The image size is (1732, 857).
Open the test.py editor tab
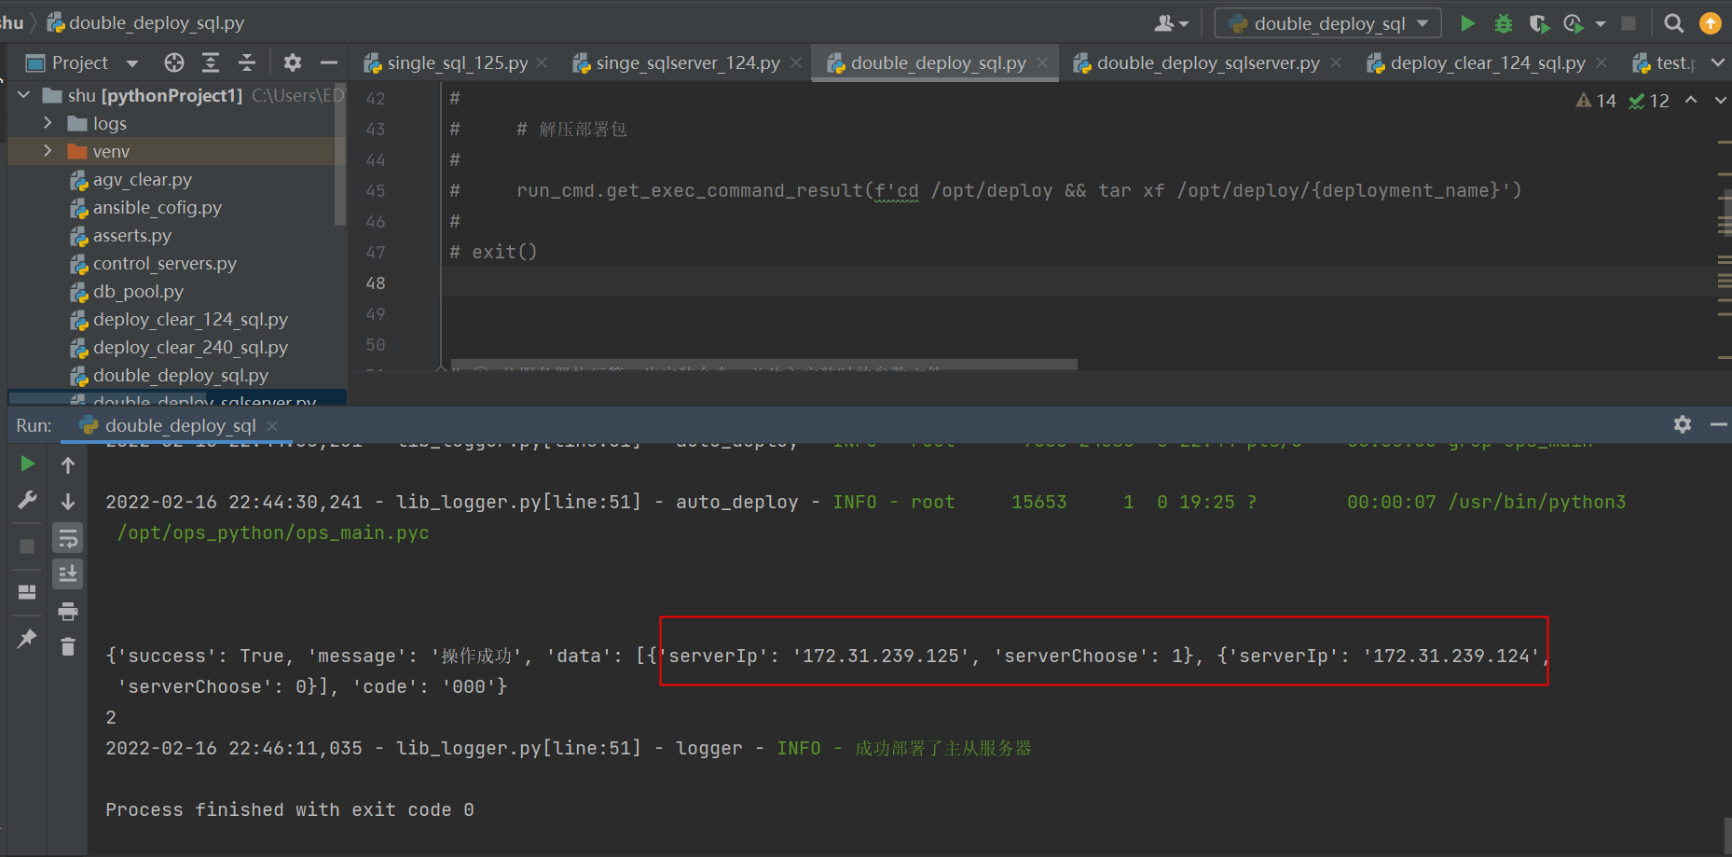[x=1665, y=62]
